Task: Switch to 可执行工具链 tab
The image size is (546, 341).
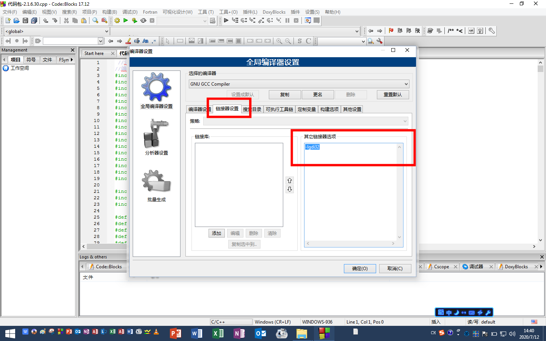Action: click(279, 109)
